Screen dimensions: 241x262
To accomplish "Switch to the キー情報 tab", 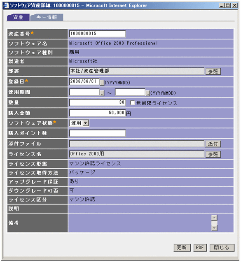I will pos(47,17).
